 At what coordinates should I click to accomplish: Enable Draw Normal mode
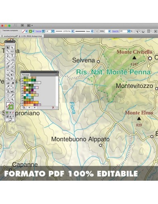tap(7, 116)
